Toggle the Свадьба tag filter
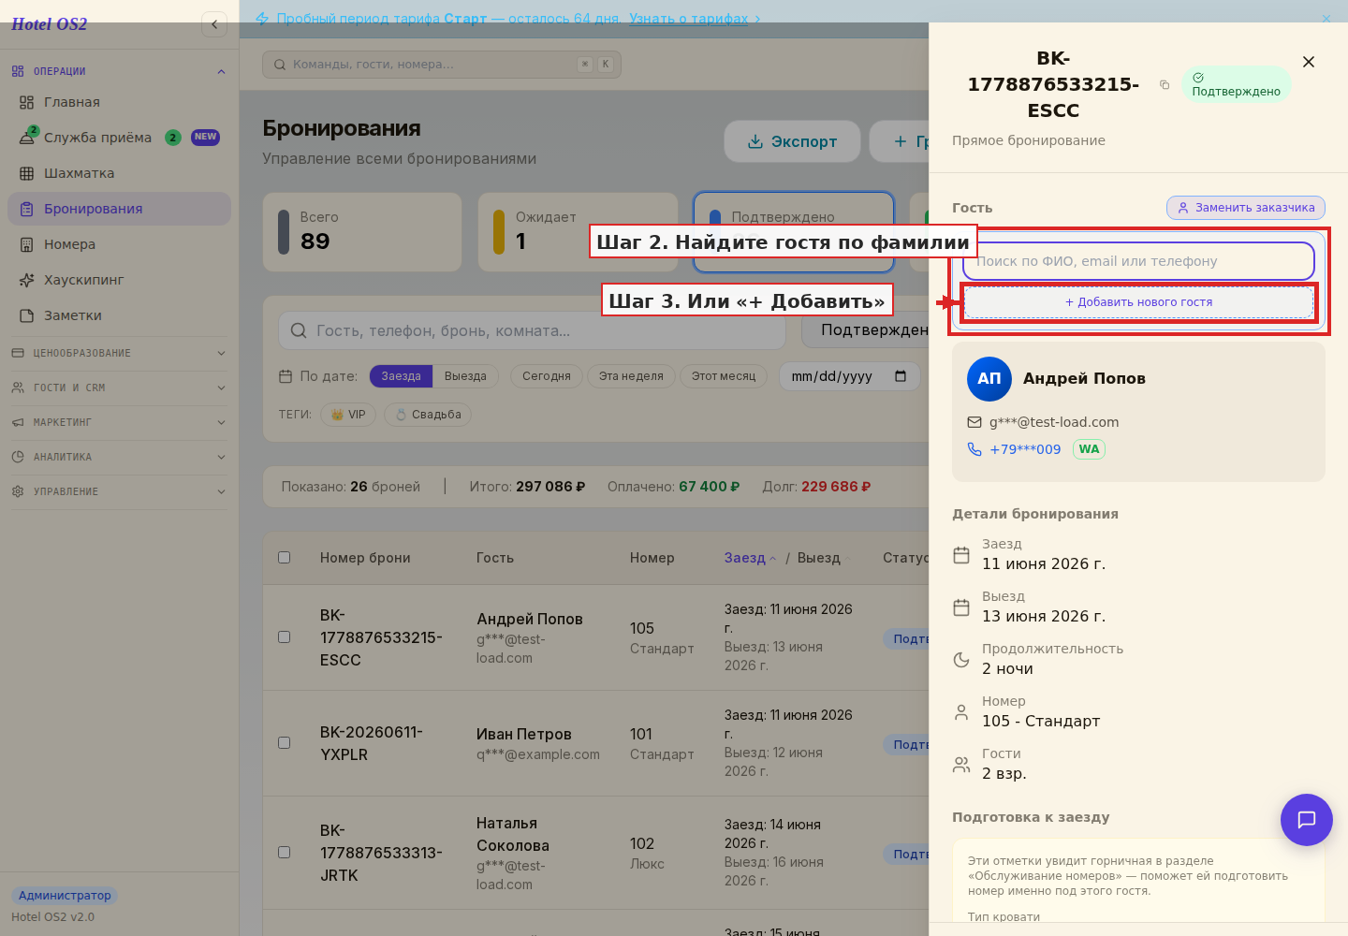Image resolution: width=1348 pixels, height=936 pixels. 428,415
